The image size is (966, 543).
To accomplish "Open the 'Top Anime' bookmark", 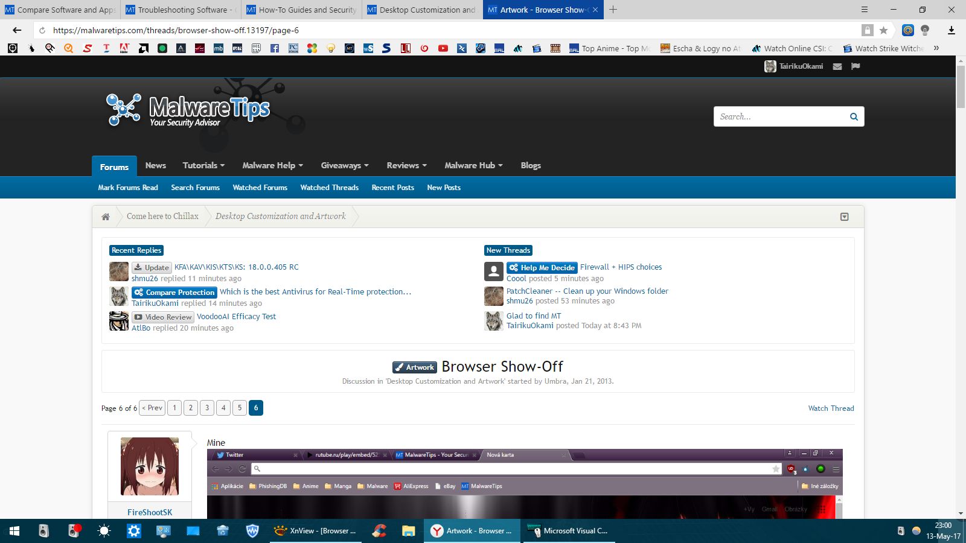I will pos(609,48).
